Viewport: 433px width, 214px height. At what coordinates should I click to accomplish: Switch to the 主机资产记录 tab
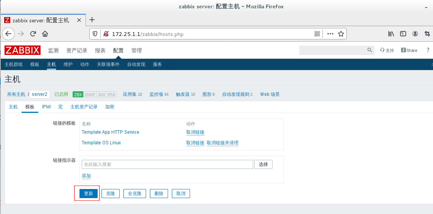pos(84,107)
